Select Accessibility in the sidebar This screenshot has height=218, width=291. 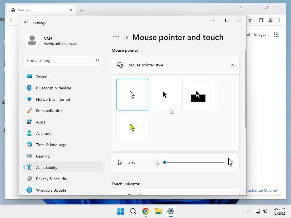click(x=63, y=167)
